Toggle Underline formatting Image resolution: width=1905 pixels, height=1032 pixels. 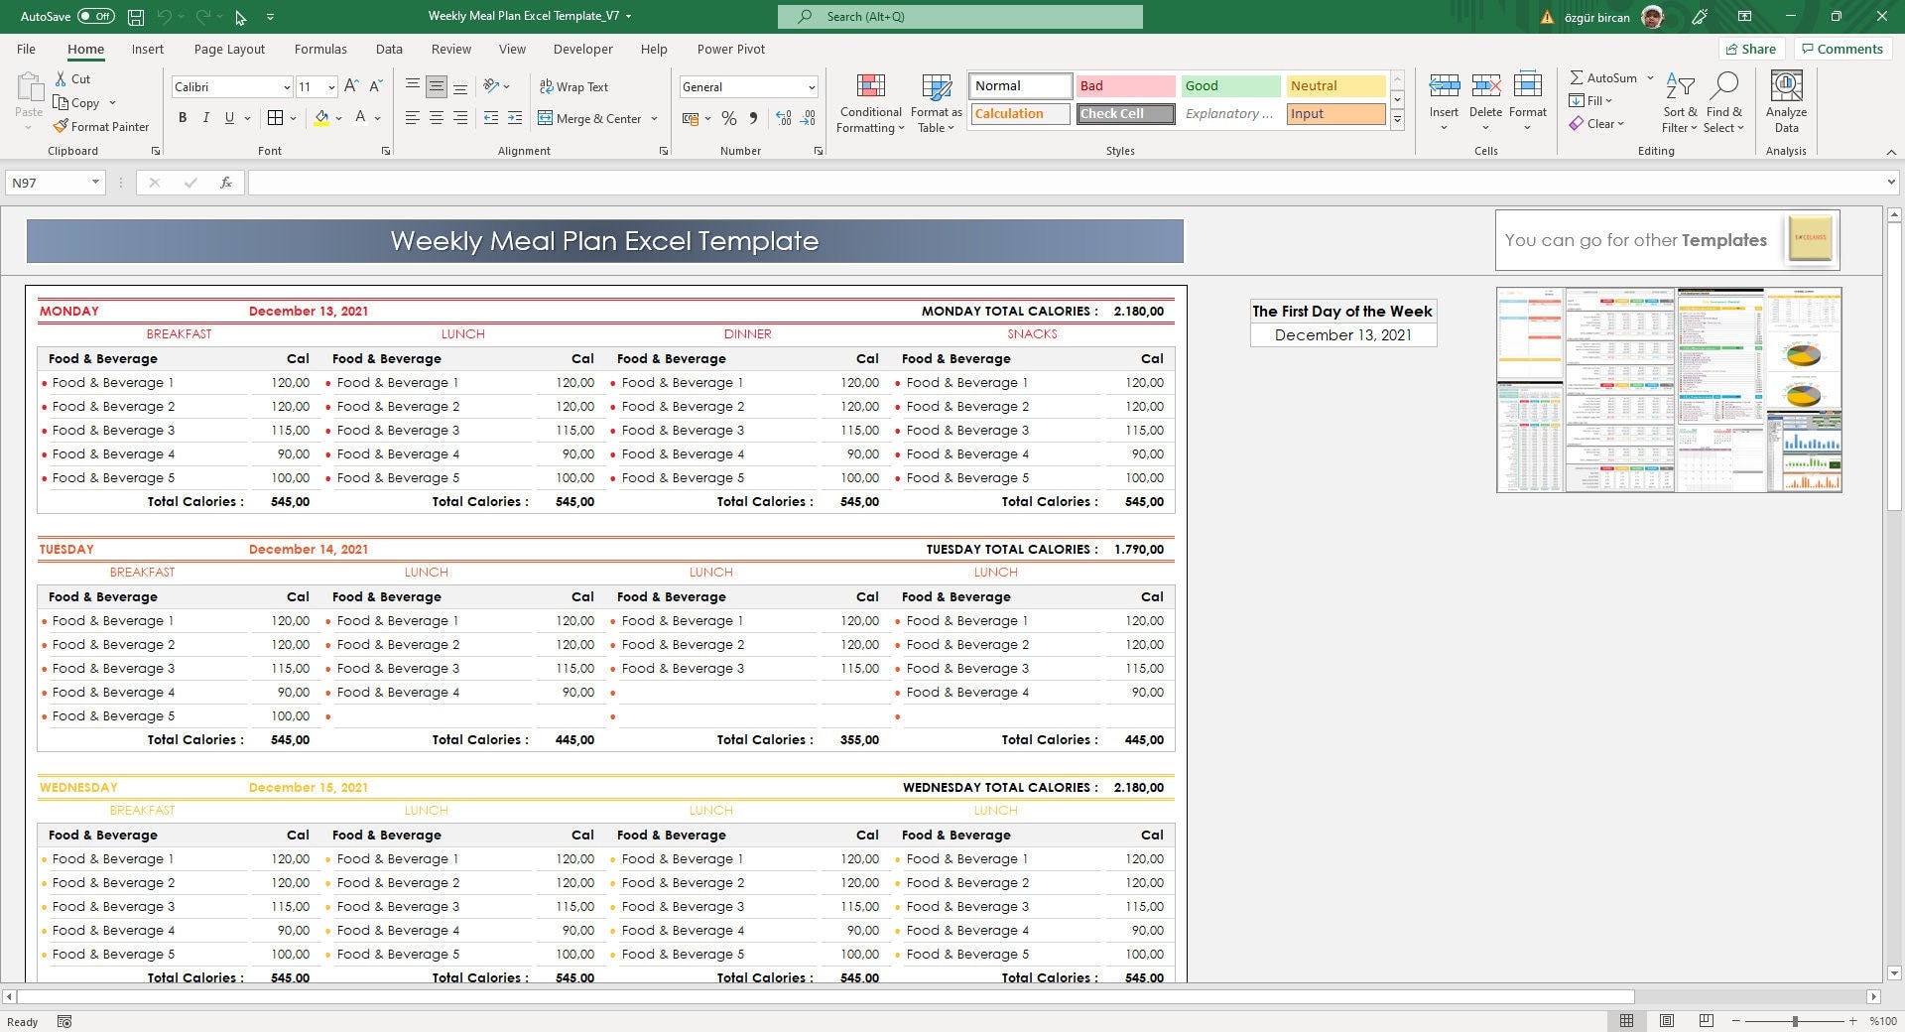click(x=229, y=118)
